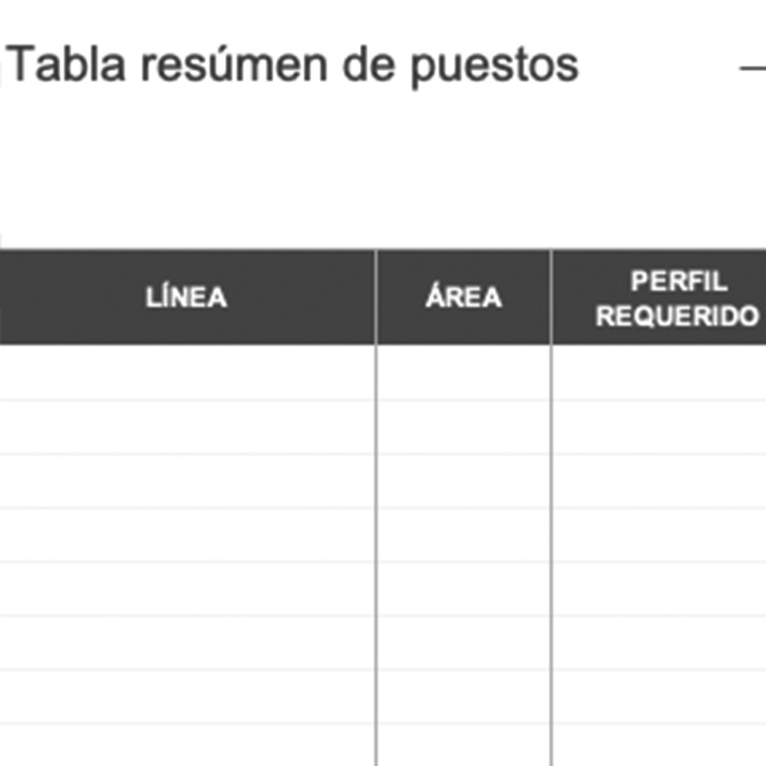Screen dimensions: 766x766
Task: Select first empty cell under PERFIL REQUERIDO
Action: click(x=661, y=372)
